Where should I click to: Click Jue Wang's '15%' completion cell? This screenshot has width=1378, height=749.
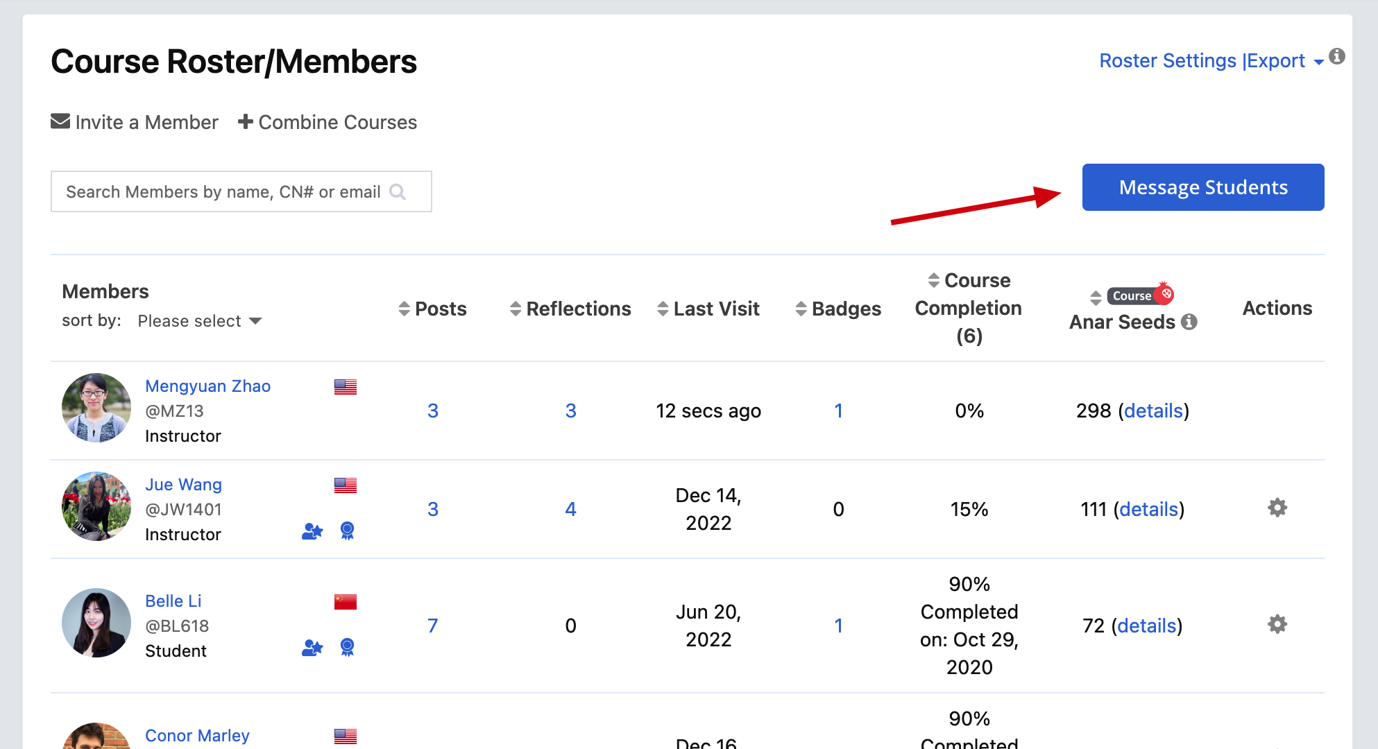pos(969,509)
